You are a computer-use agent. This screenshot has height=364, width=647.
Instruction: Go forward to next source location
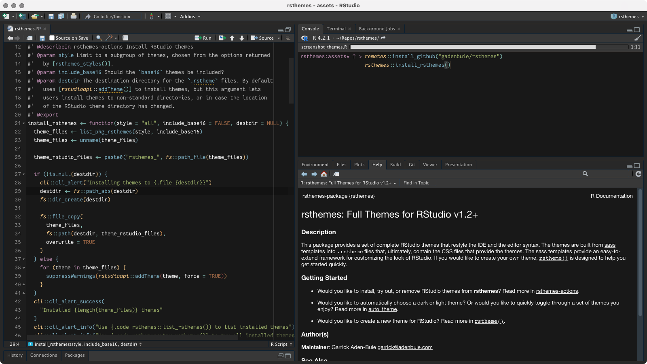click(17, 38)
